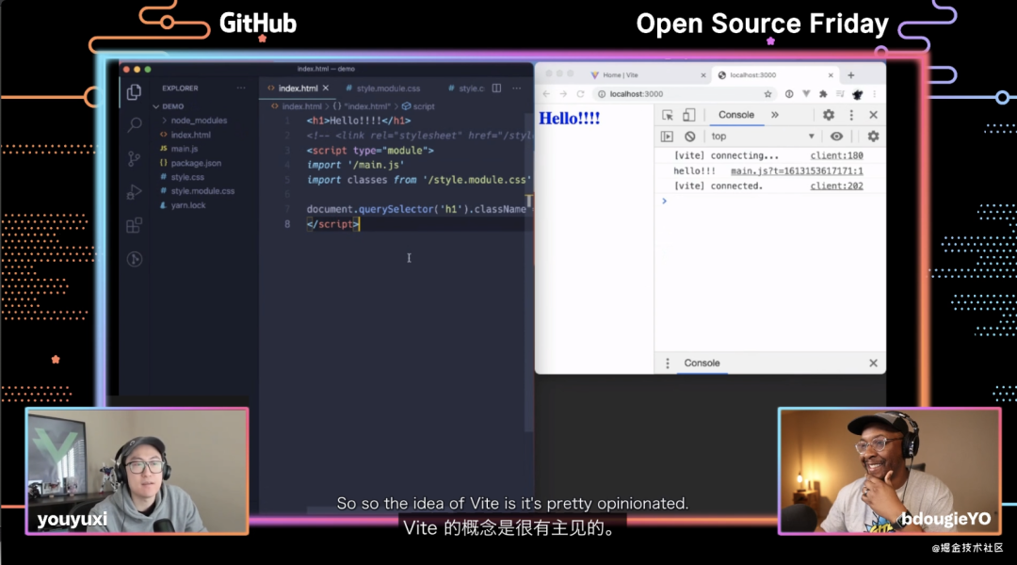Go forward in Chrome browser

563,94
